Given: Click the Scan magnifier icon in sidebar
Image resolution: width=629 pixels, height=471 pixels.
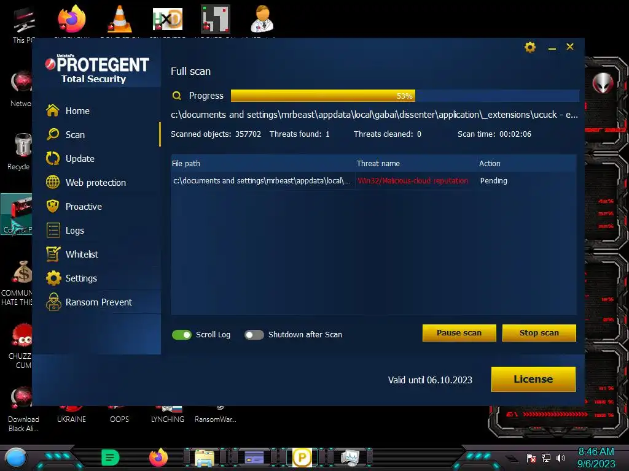Looking at the screenshot, I should coord(53,134).
